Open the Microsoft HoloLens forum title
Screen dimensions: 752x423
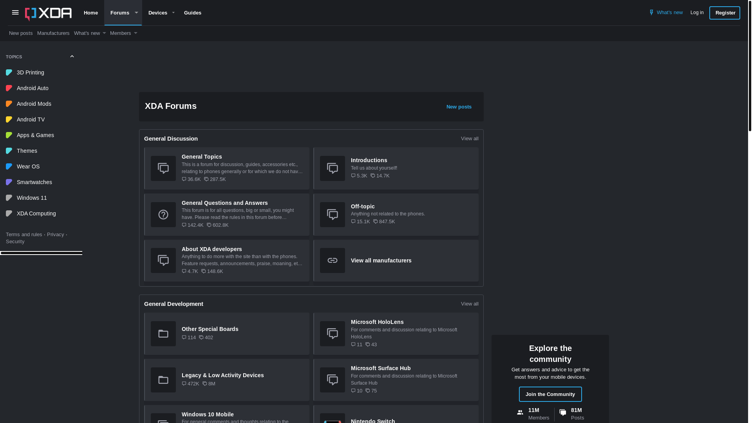377,322
